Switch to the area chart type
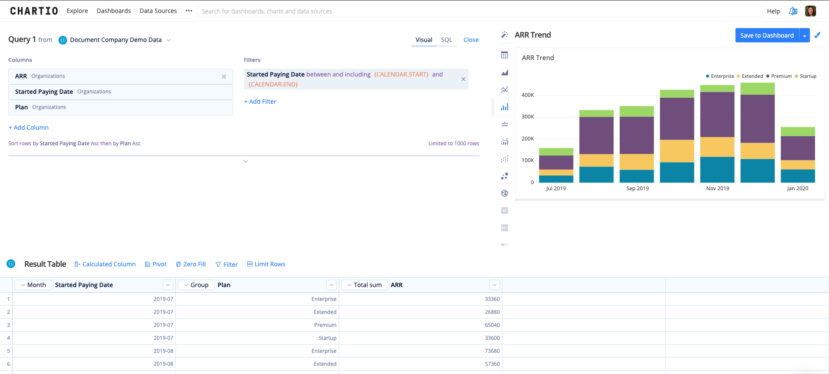Image resolution: width=829 pixels, height=374 pixels. click(x=505, y=73)
